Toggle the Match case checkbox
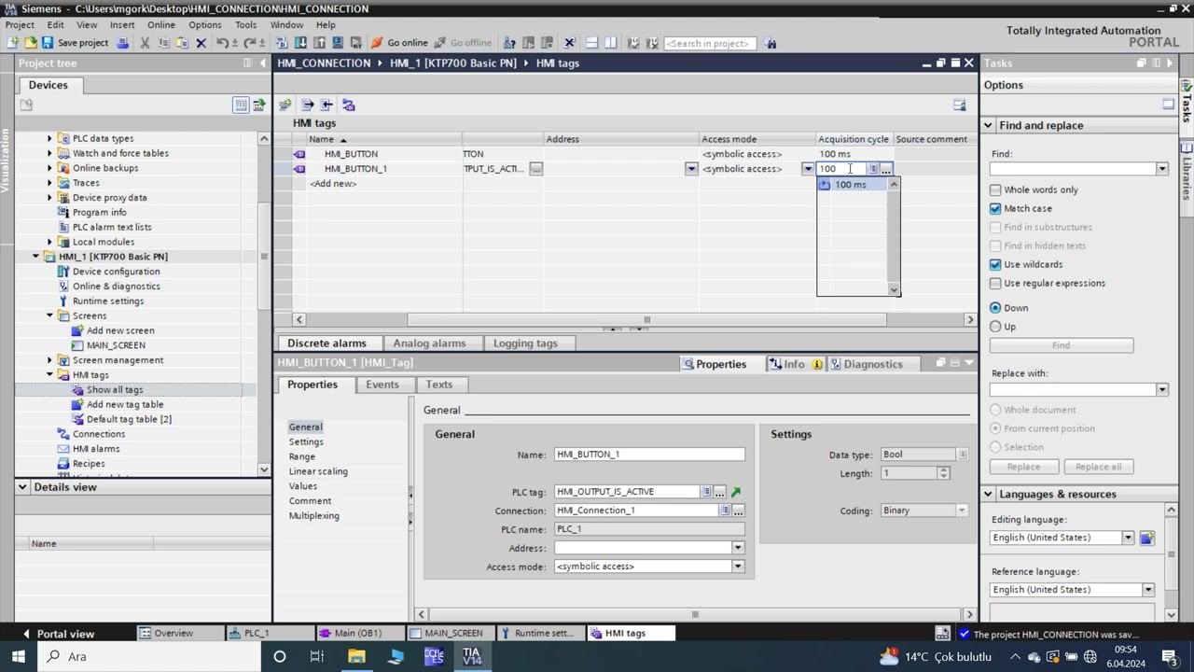Viewport: 1194px width, 672px height. click(x=995, y=208)
